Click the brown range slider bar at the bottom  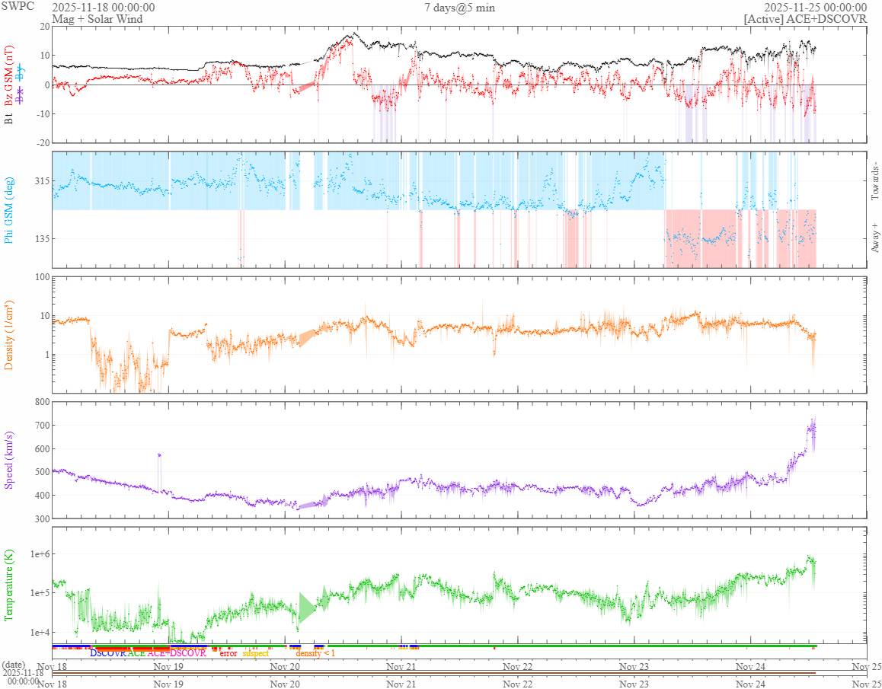[433, 673]
